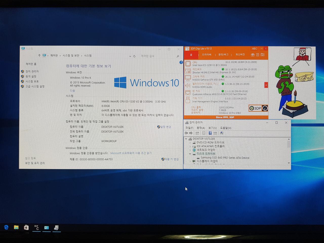
Task: Toggle language with the ABC button
Action: click(254, 49)
